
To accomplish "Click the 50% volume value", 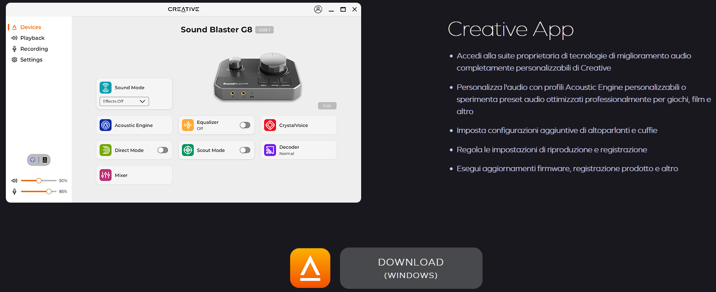I will point(63,181).
